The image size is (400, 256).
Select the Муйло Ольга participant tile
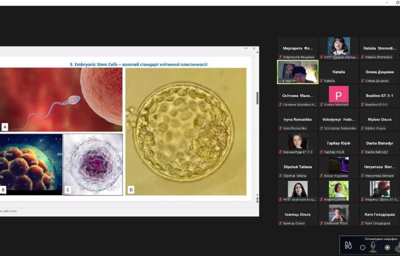[379, 119]
